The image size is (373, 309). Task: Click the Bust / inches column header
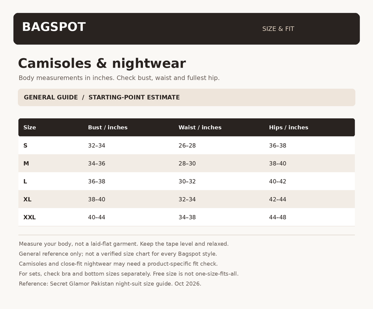(x=108, y=127)
